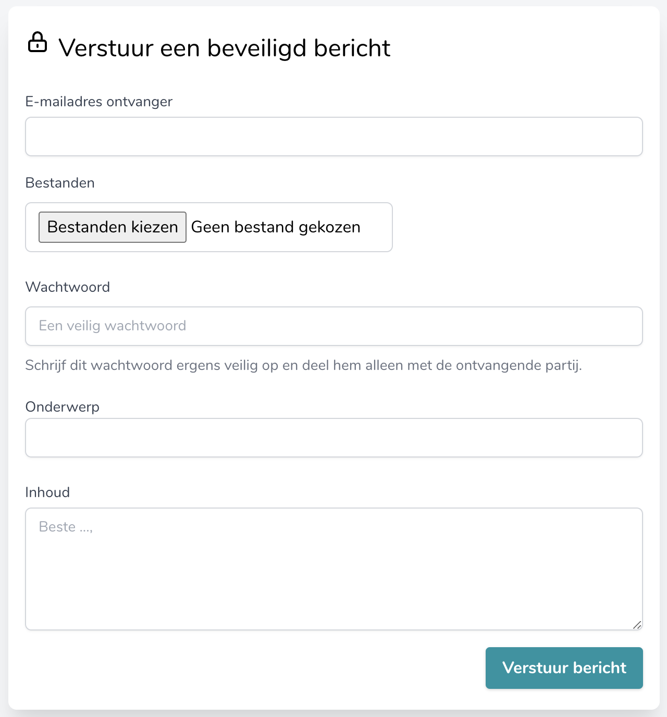
Task: Click inside the E-mailadres ontvanger field
Action: point(333,137)
